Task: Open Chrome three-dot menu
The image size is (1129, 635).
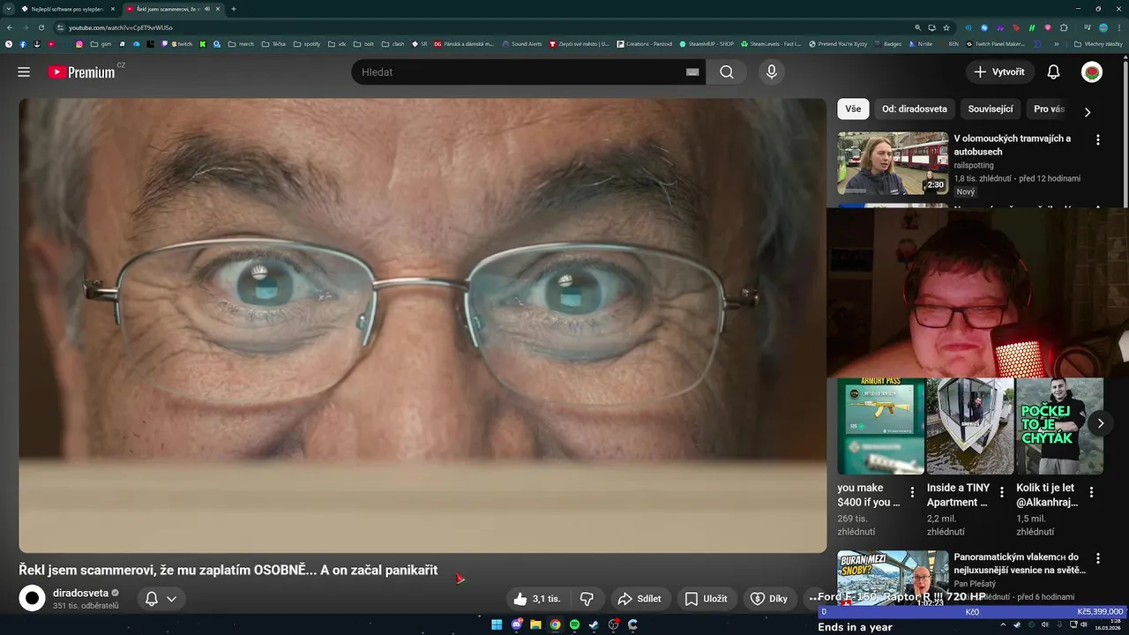Action: [1118, 27]
